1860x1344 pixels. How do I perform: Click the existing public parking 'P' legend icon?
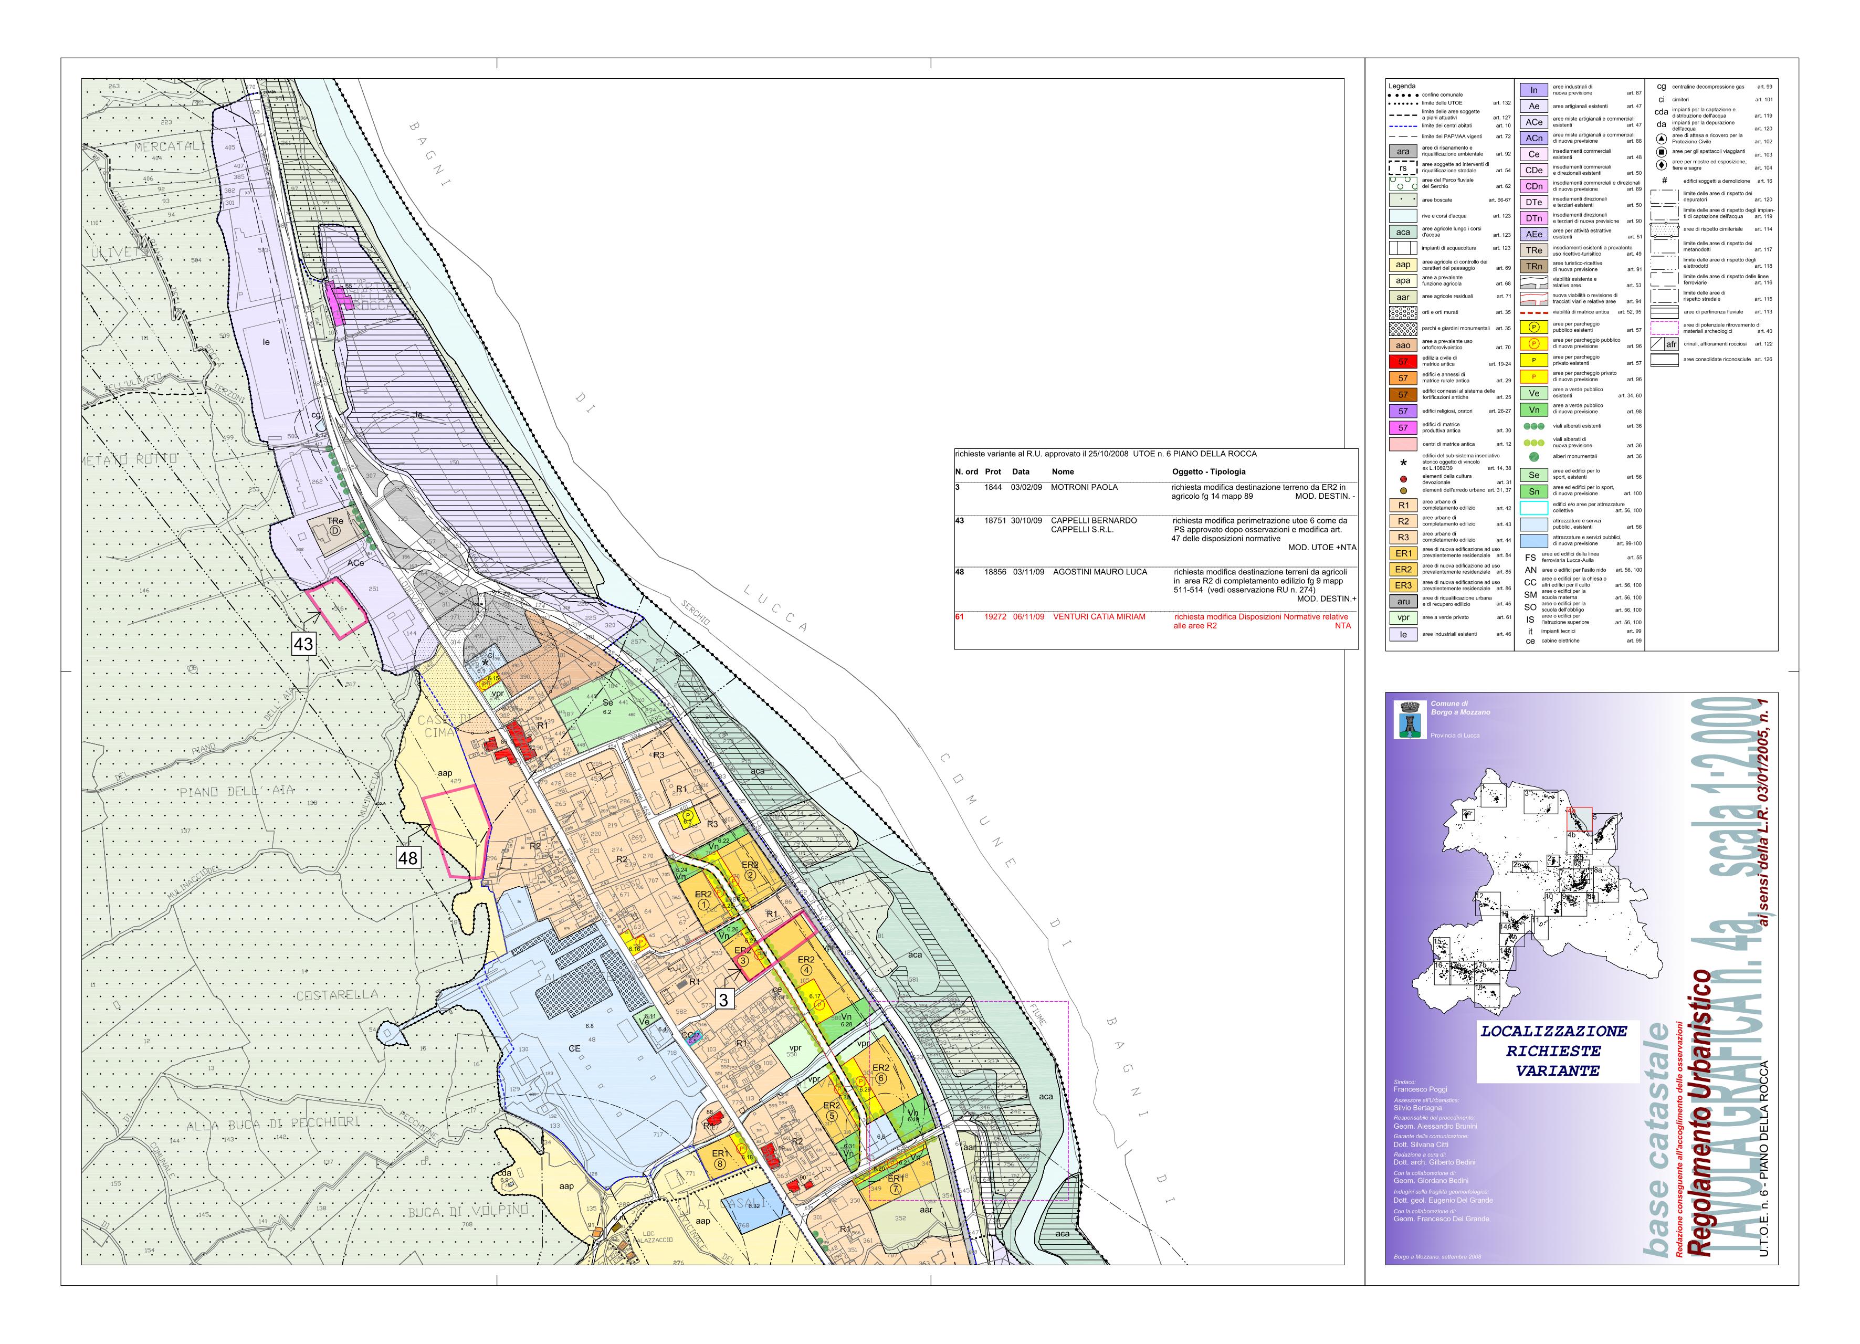point(1533,327)
